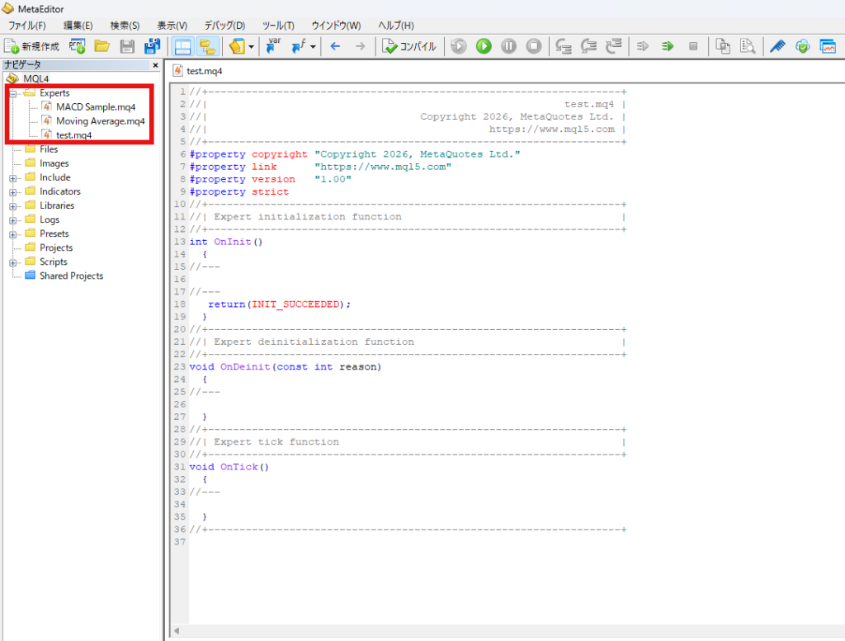Close the ナビゲータ panel with X
This screenshot has height=641, width=845.
[x=156, y=65]
